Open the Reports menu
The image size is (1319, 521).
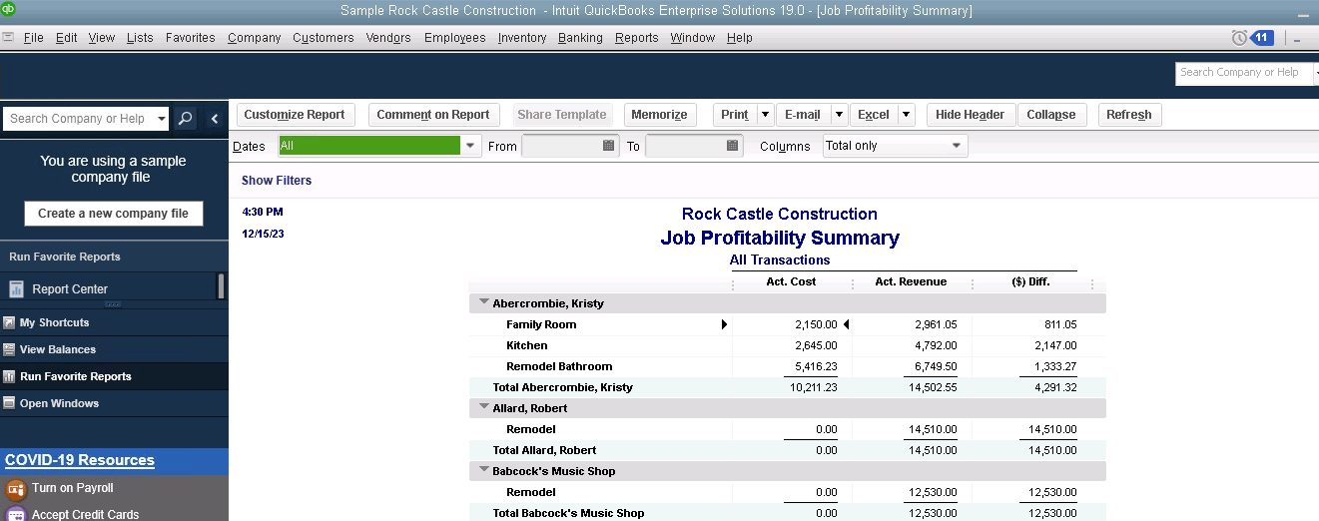(636, 38)
